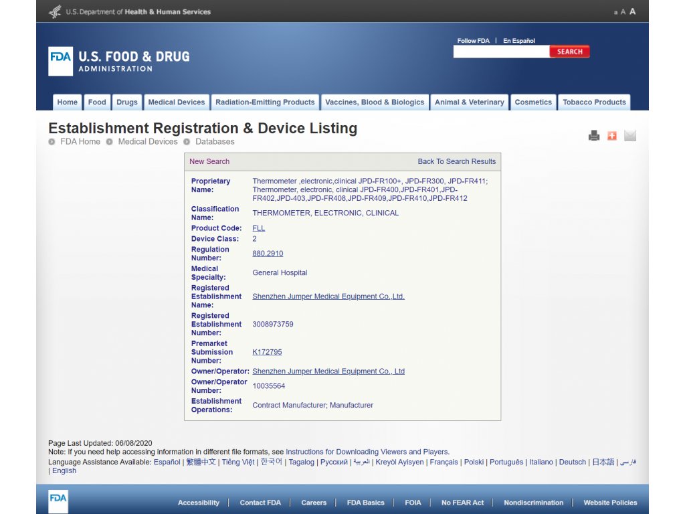
Task: Open Instructions for Downloading Viewers and Players
Action: (x=367, y=452)
